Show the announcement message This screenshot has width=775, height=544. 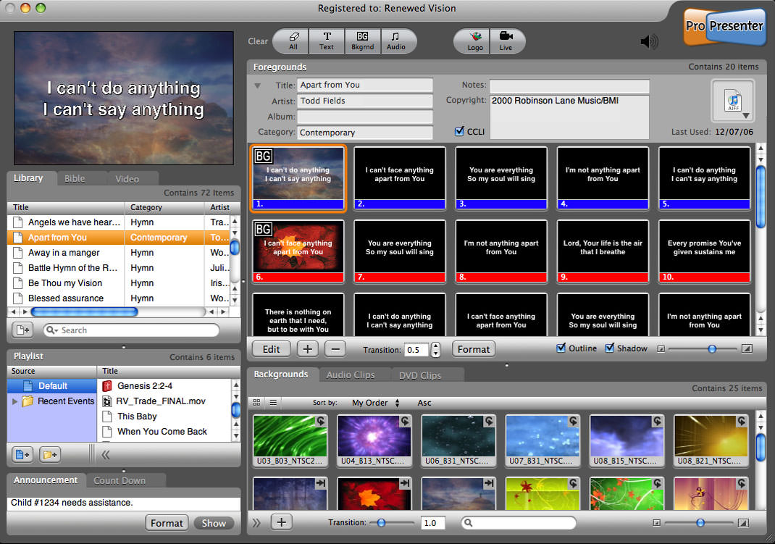pyautogui.click(x=214, y=523)
